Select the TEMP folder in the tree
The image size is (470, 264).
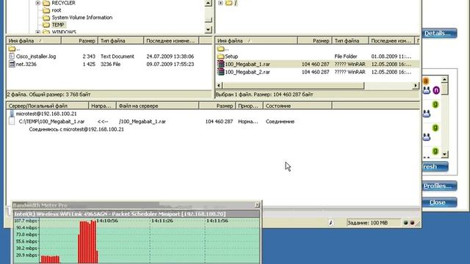tap(58, 24)
